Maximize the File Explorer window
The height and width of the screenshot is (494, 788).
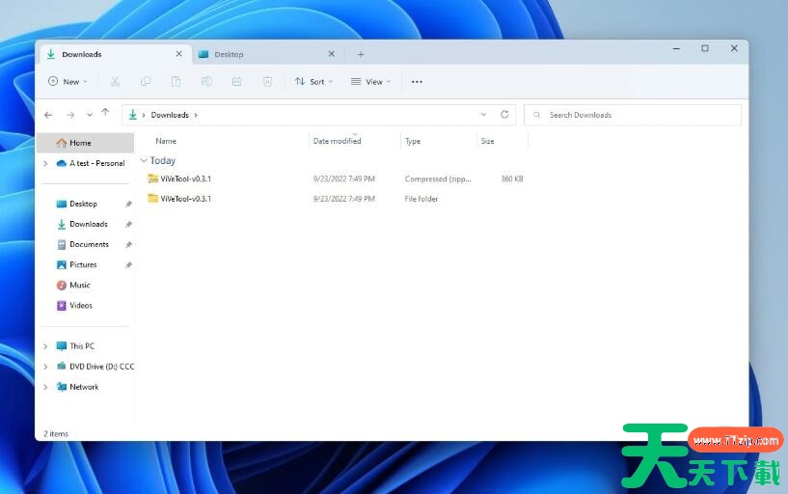705,48
